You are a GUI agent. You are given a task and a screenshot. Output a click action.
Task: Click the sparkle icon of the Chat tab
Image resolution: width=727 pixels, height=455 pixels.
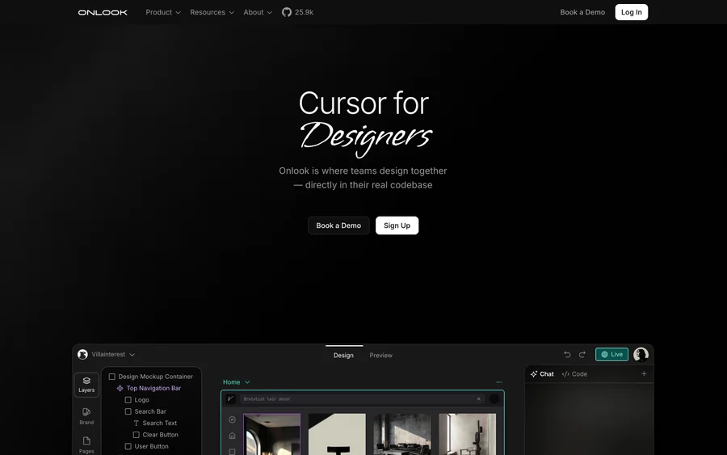pos(534,374)
